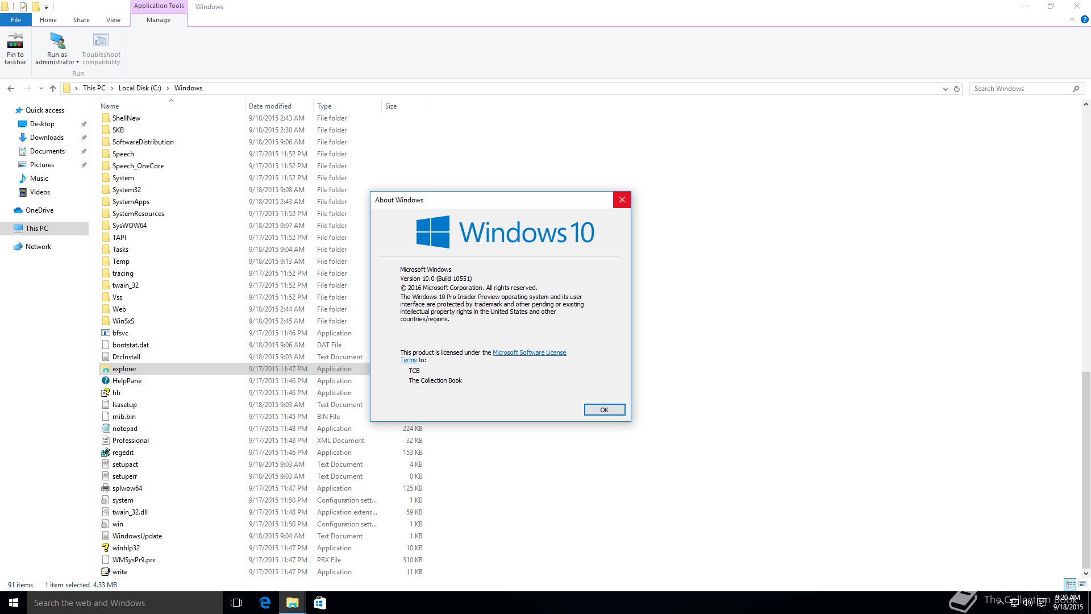1091x614 pixels.
Task: Refresh the Windows folder view
Action: coord(957,89)
